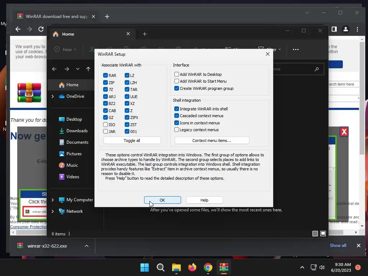Click File Explorer up-directory arrow
368x276 pixels.
pyautogui.click(x=88, y=69)
